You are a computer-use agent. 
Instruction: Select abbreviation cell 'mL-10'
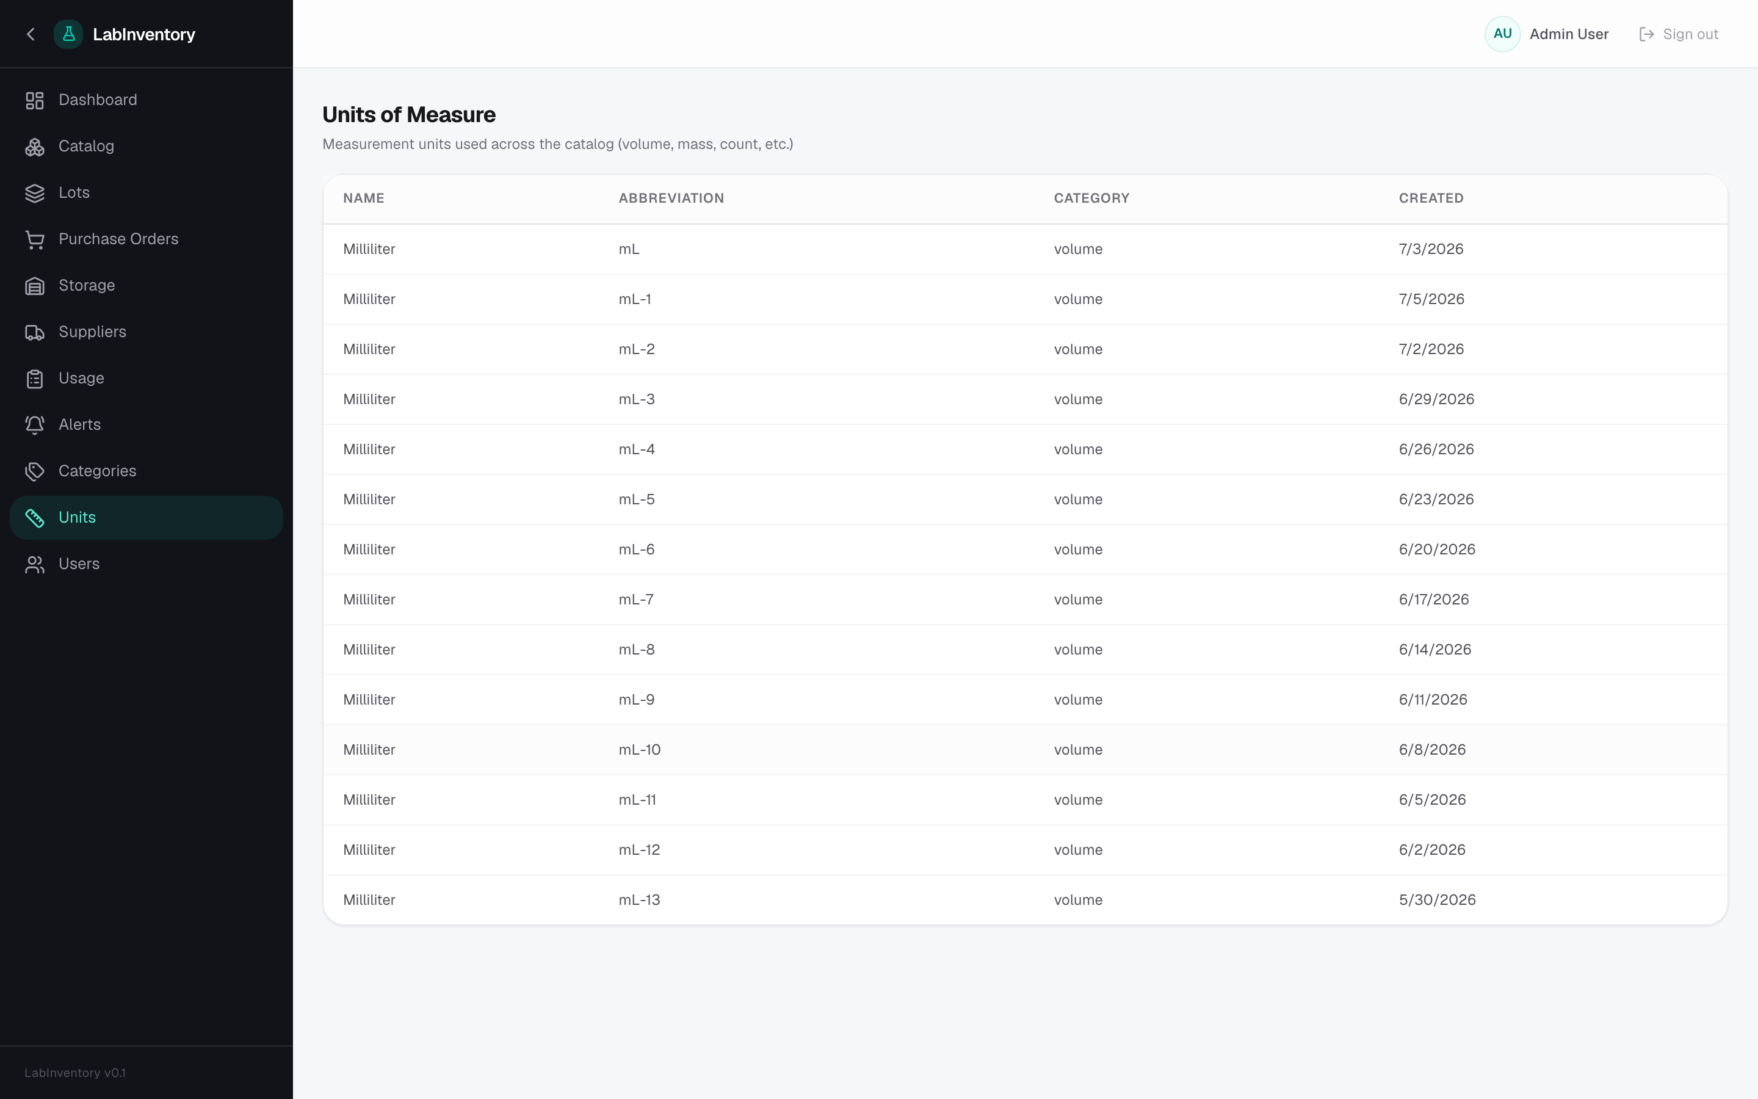pyautogui.click(x=639, y=750)
